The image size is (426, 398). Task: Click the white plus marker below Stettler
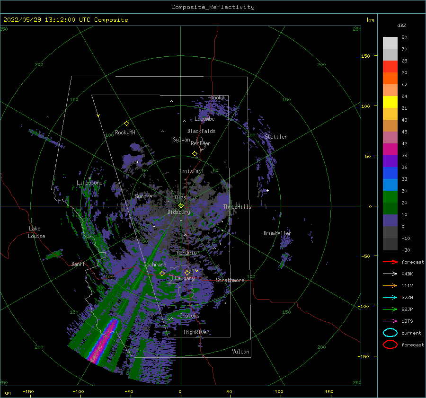click(267, 190)
